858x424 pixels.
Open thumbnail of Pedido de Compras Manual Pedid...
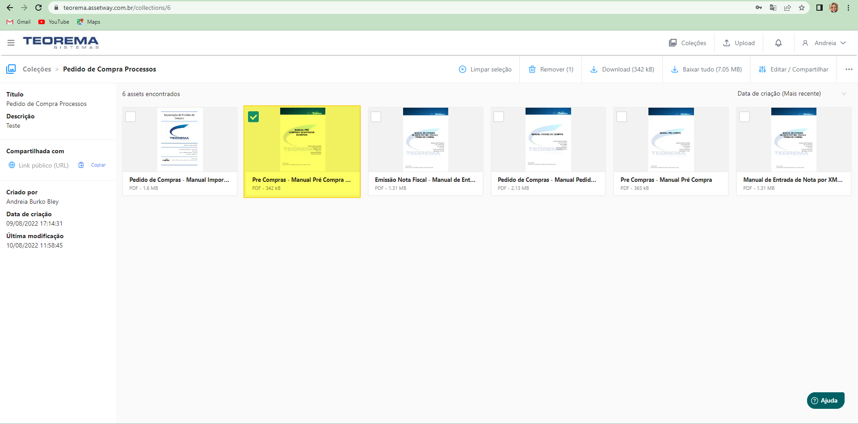(548, 139)
